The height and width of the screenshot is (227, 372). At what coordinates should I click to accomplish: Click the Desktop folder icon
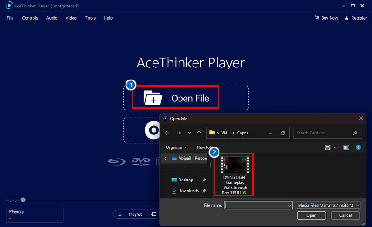tap(174, 180)
